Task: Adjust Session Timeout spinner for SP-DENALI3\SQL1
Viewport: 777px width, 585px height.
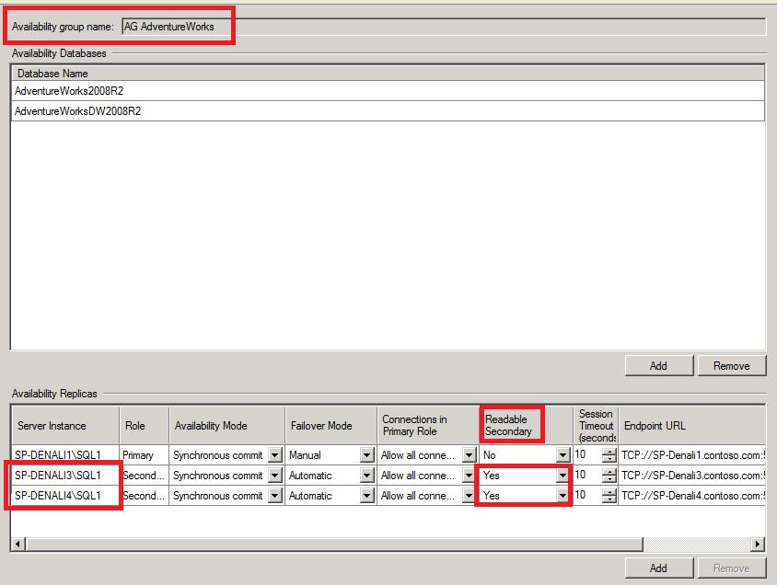Action: (609, 476)
